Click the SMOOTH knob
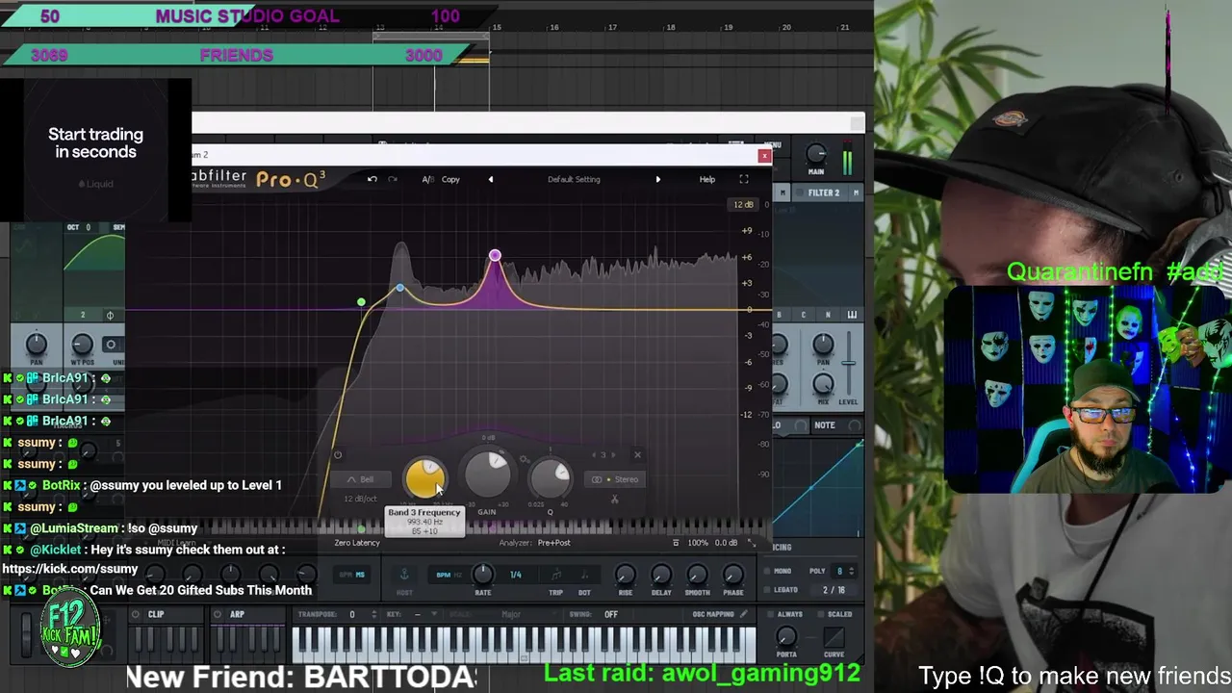The image size is (1232, 693). point(697,575)
